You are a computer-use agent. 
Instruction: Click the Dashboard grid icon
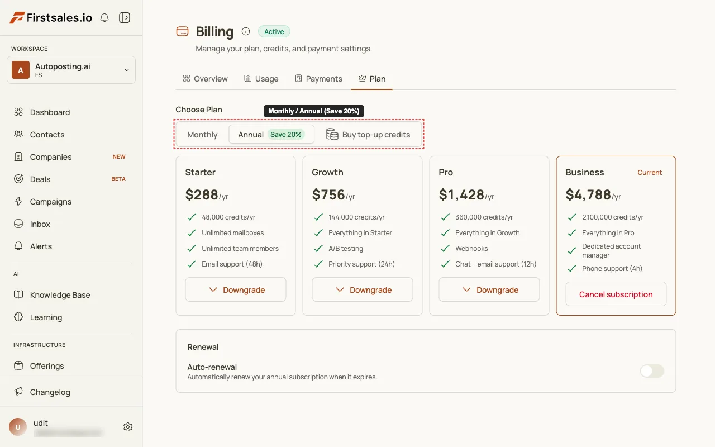click(x=18, y=112)
